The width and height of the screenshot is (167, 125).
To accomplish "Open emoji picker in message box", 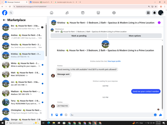I will pyautogui.click(x=155, y=115).
